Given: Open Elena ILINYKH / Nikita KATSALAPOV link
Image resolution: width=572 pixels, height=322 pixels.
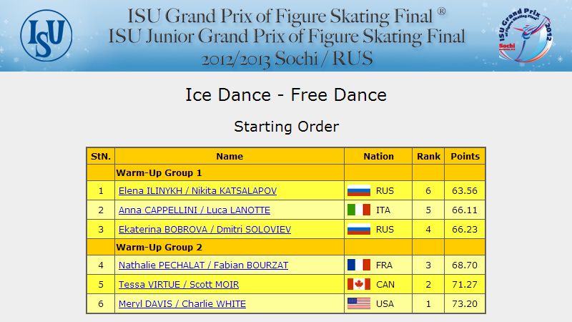Looking at the screenshot, I should [198, 191].
